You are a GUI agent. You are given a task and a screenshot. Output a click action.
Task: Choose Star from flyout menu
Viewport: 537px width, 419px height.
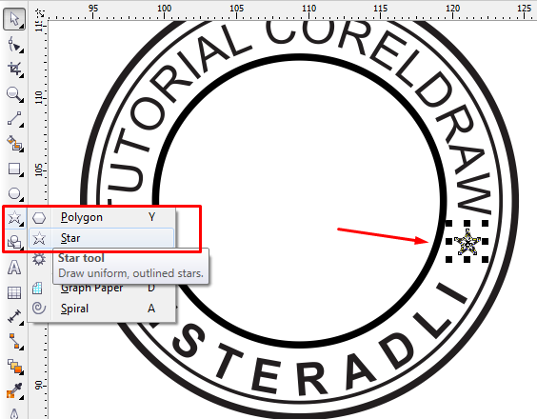(102, 238)
